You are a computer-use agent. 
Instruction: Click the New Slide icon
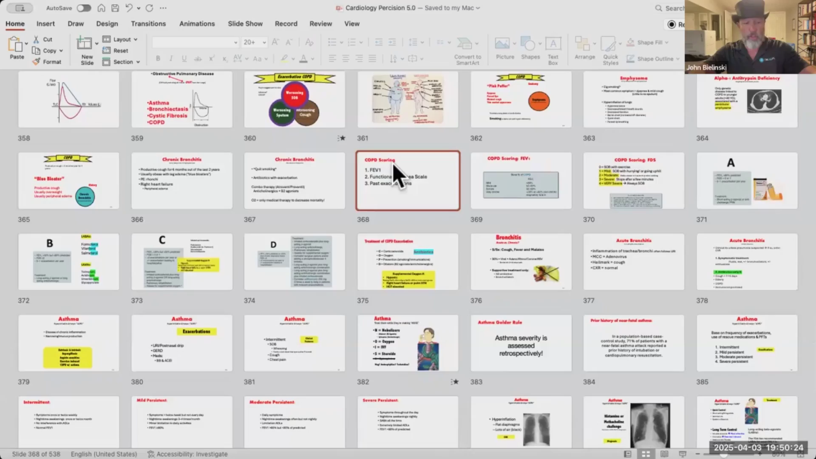click(x=84, y=43)
